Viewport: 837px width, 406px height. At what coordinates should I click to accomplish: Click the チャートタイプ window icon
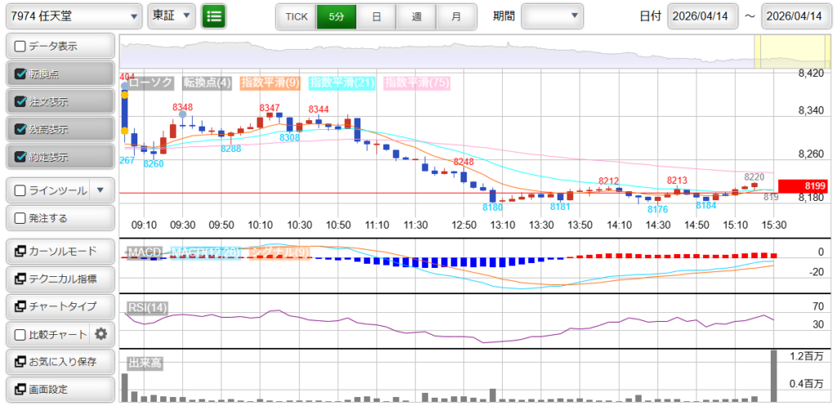click(x=20, y=306)
